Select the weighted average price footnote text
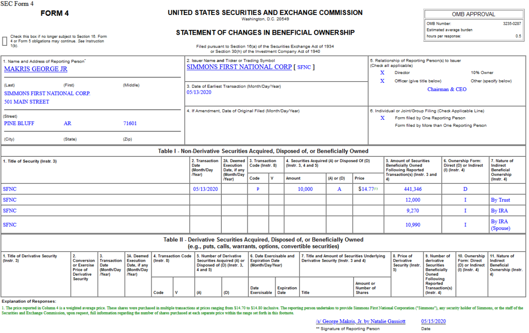Screen dimensions: 529x333 pos(262,311)
